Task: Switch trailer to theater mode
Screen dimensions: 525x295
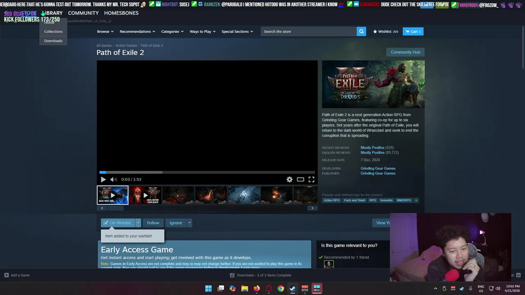Action: (x=301, y=179)
